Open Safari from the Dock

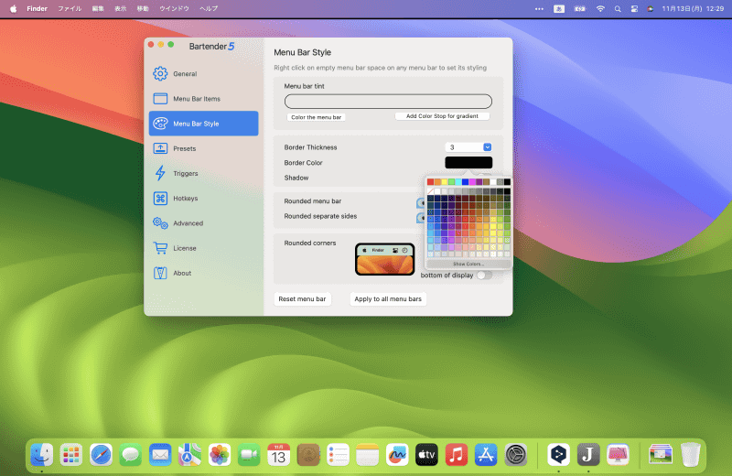click(x=101, y=455)
